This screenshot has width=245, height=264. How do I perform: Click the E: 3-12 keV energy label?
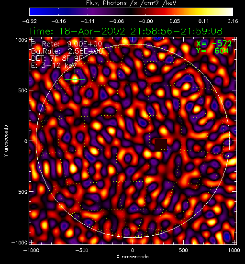(54, 66)
